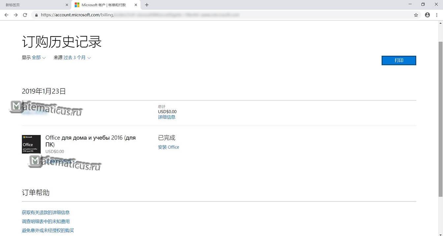Open 避免意外或未经授权的购买 help link
Screen dimensions: 443x236
pyautogui.click(x=48, y=230)
